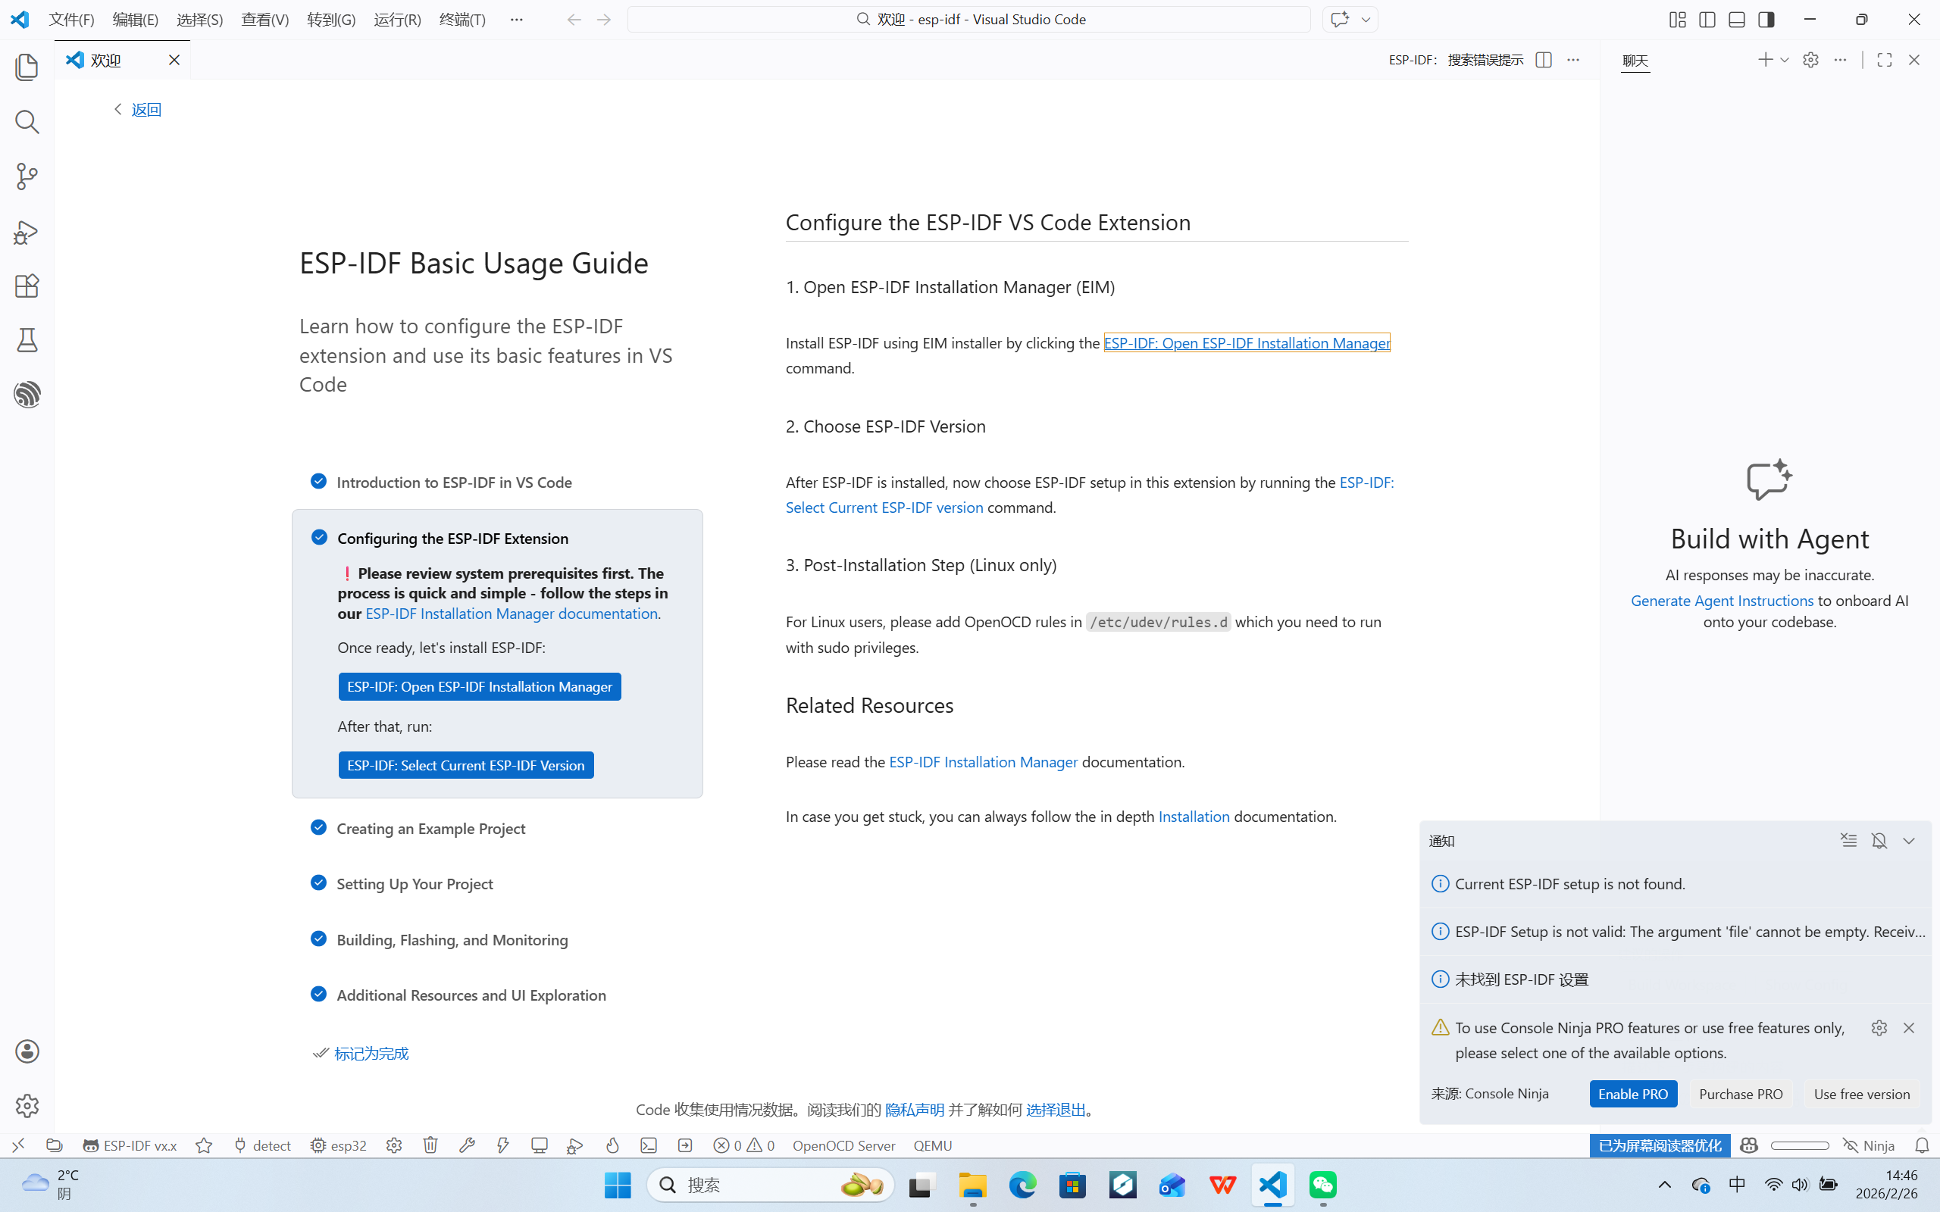
Task: Open the Testing flask view
Action: point(27,341)
